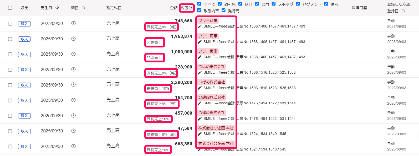Click the pencil icon in the 2,300,200 row

tap(200, 88)
